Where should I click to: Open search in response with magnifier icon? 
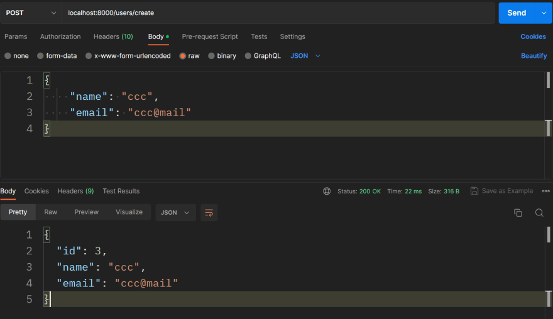539,212
